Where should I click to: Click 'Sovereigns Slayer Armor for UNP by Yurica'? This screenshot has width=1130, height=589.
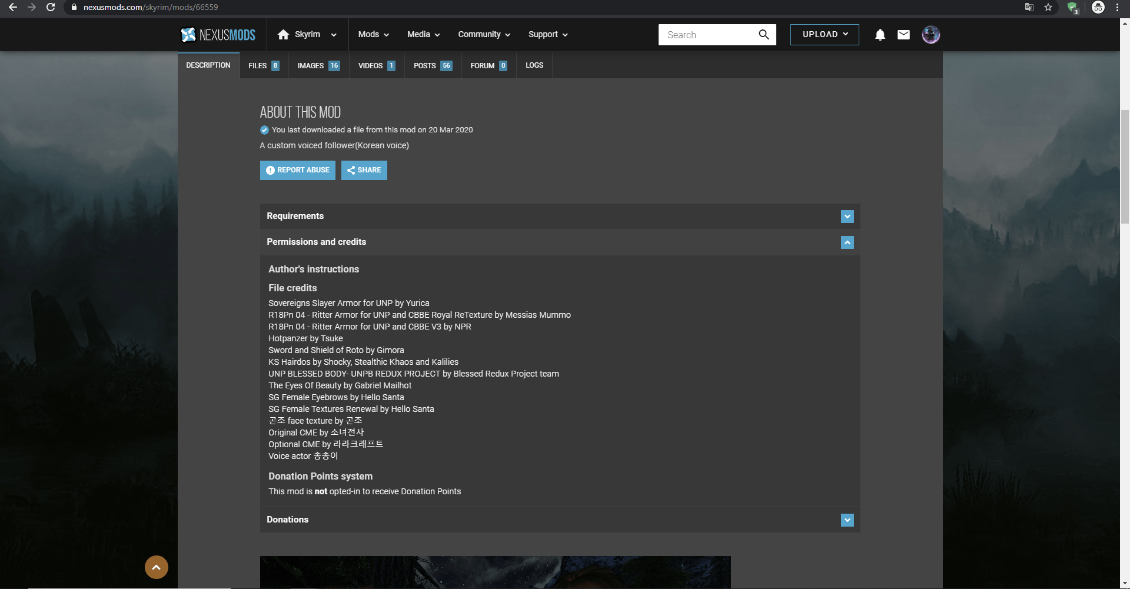click(349, 304)
